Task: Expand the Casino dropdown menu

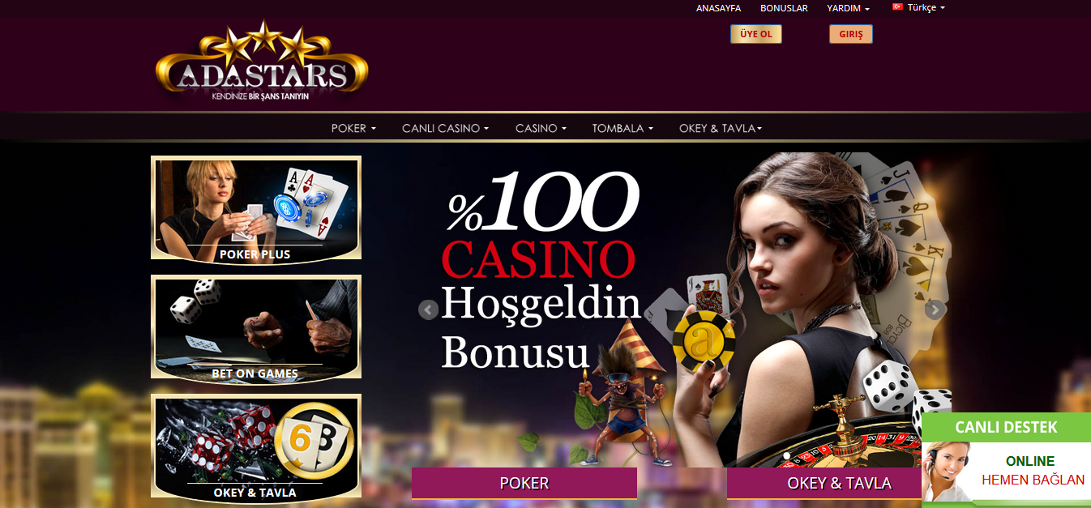Action: tap(541, 128)
